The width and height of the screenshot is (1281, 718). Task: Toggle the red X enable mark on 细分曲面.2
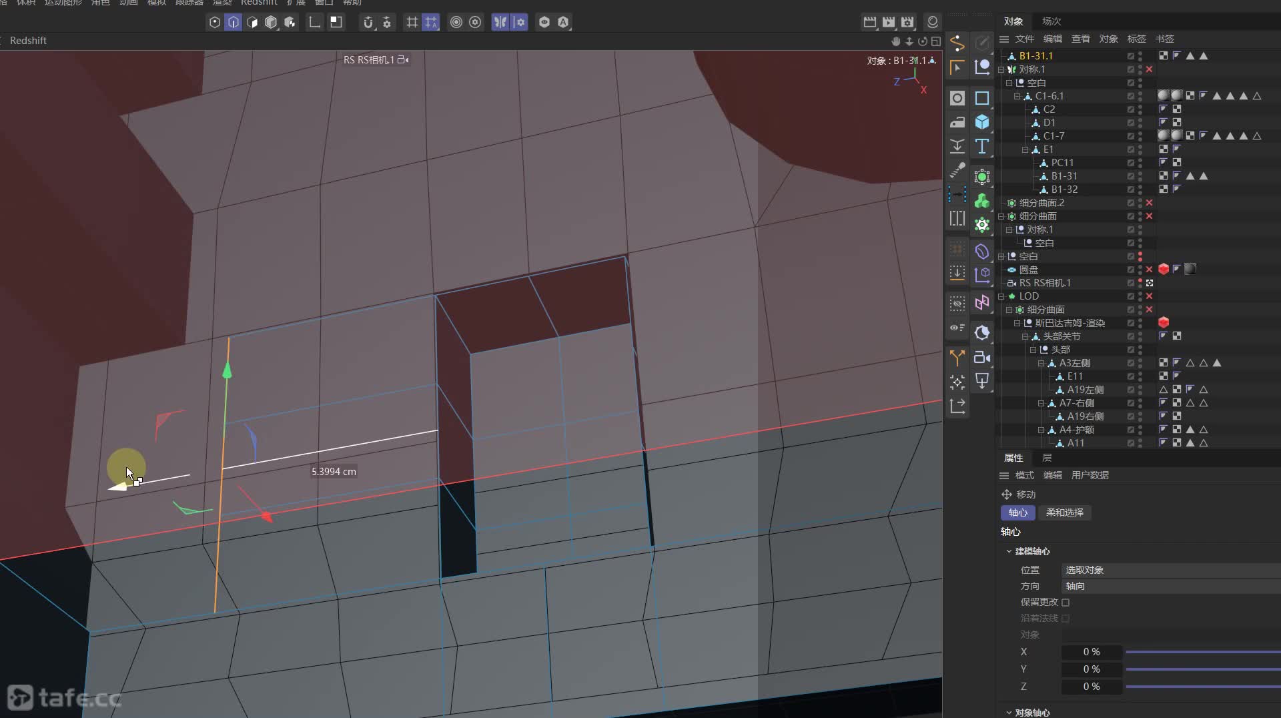1150,203
